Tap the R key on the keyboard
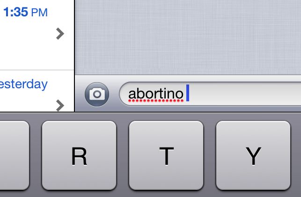Screen dimensions: 301x197 (79, 155)
